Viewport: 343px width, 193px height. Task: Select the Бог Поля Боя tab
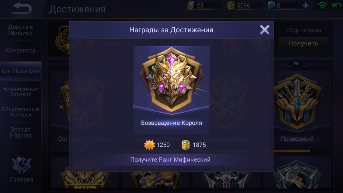pyautogui.click(x=21, y=71)
